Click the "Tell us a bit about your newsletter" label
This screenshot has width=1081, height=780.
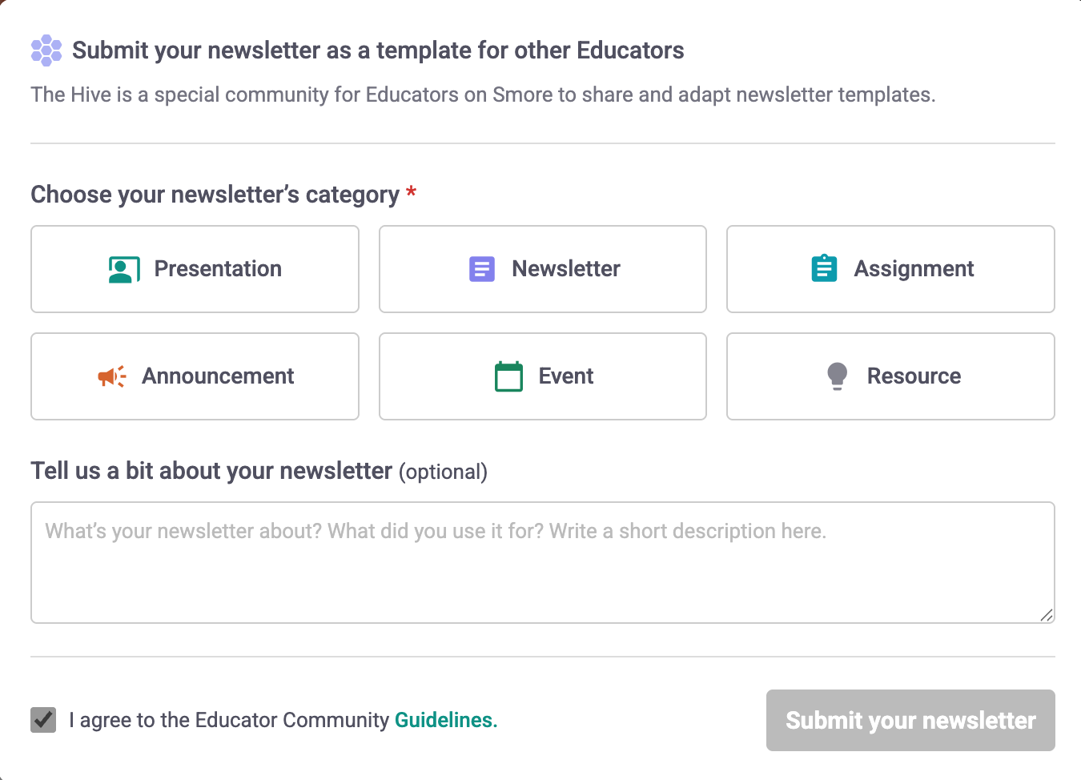pyautogui.click(x=211, y=471)
